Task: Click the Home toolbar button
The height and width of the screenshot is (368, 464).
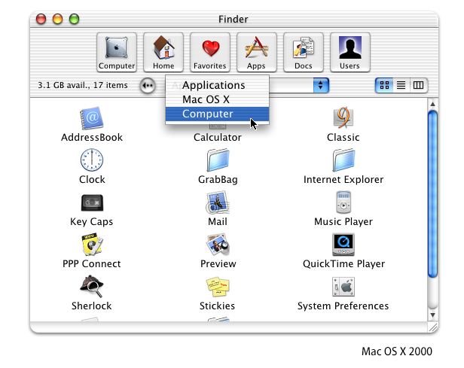Action: coord(163,52)
